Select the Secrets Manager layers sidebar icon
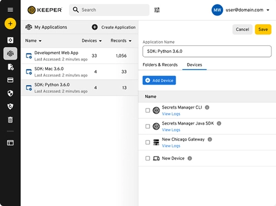Image resolution: width=276 pixels, height=206 pixels. pos(10,54)
